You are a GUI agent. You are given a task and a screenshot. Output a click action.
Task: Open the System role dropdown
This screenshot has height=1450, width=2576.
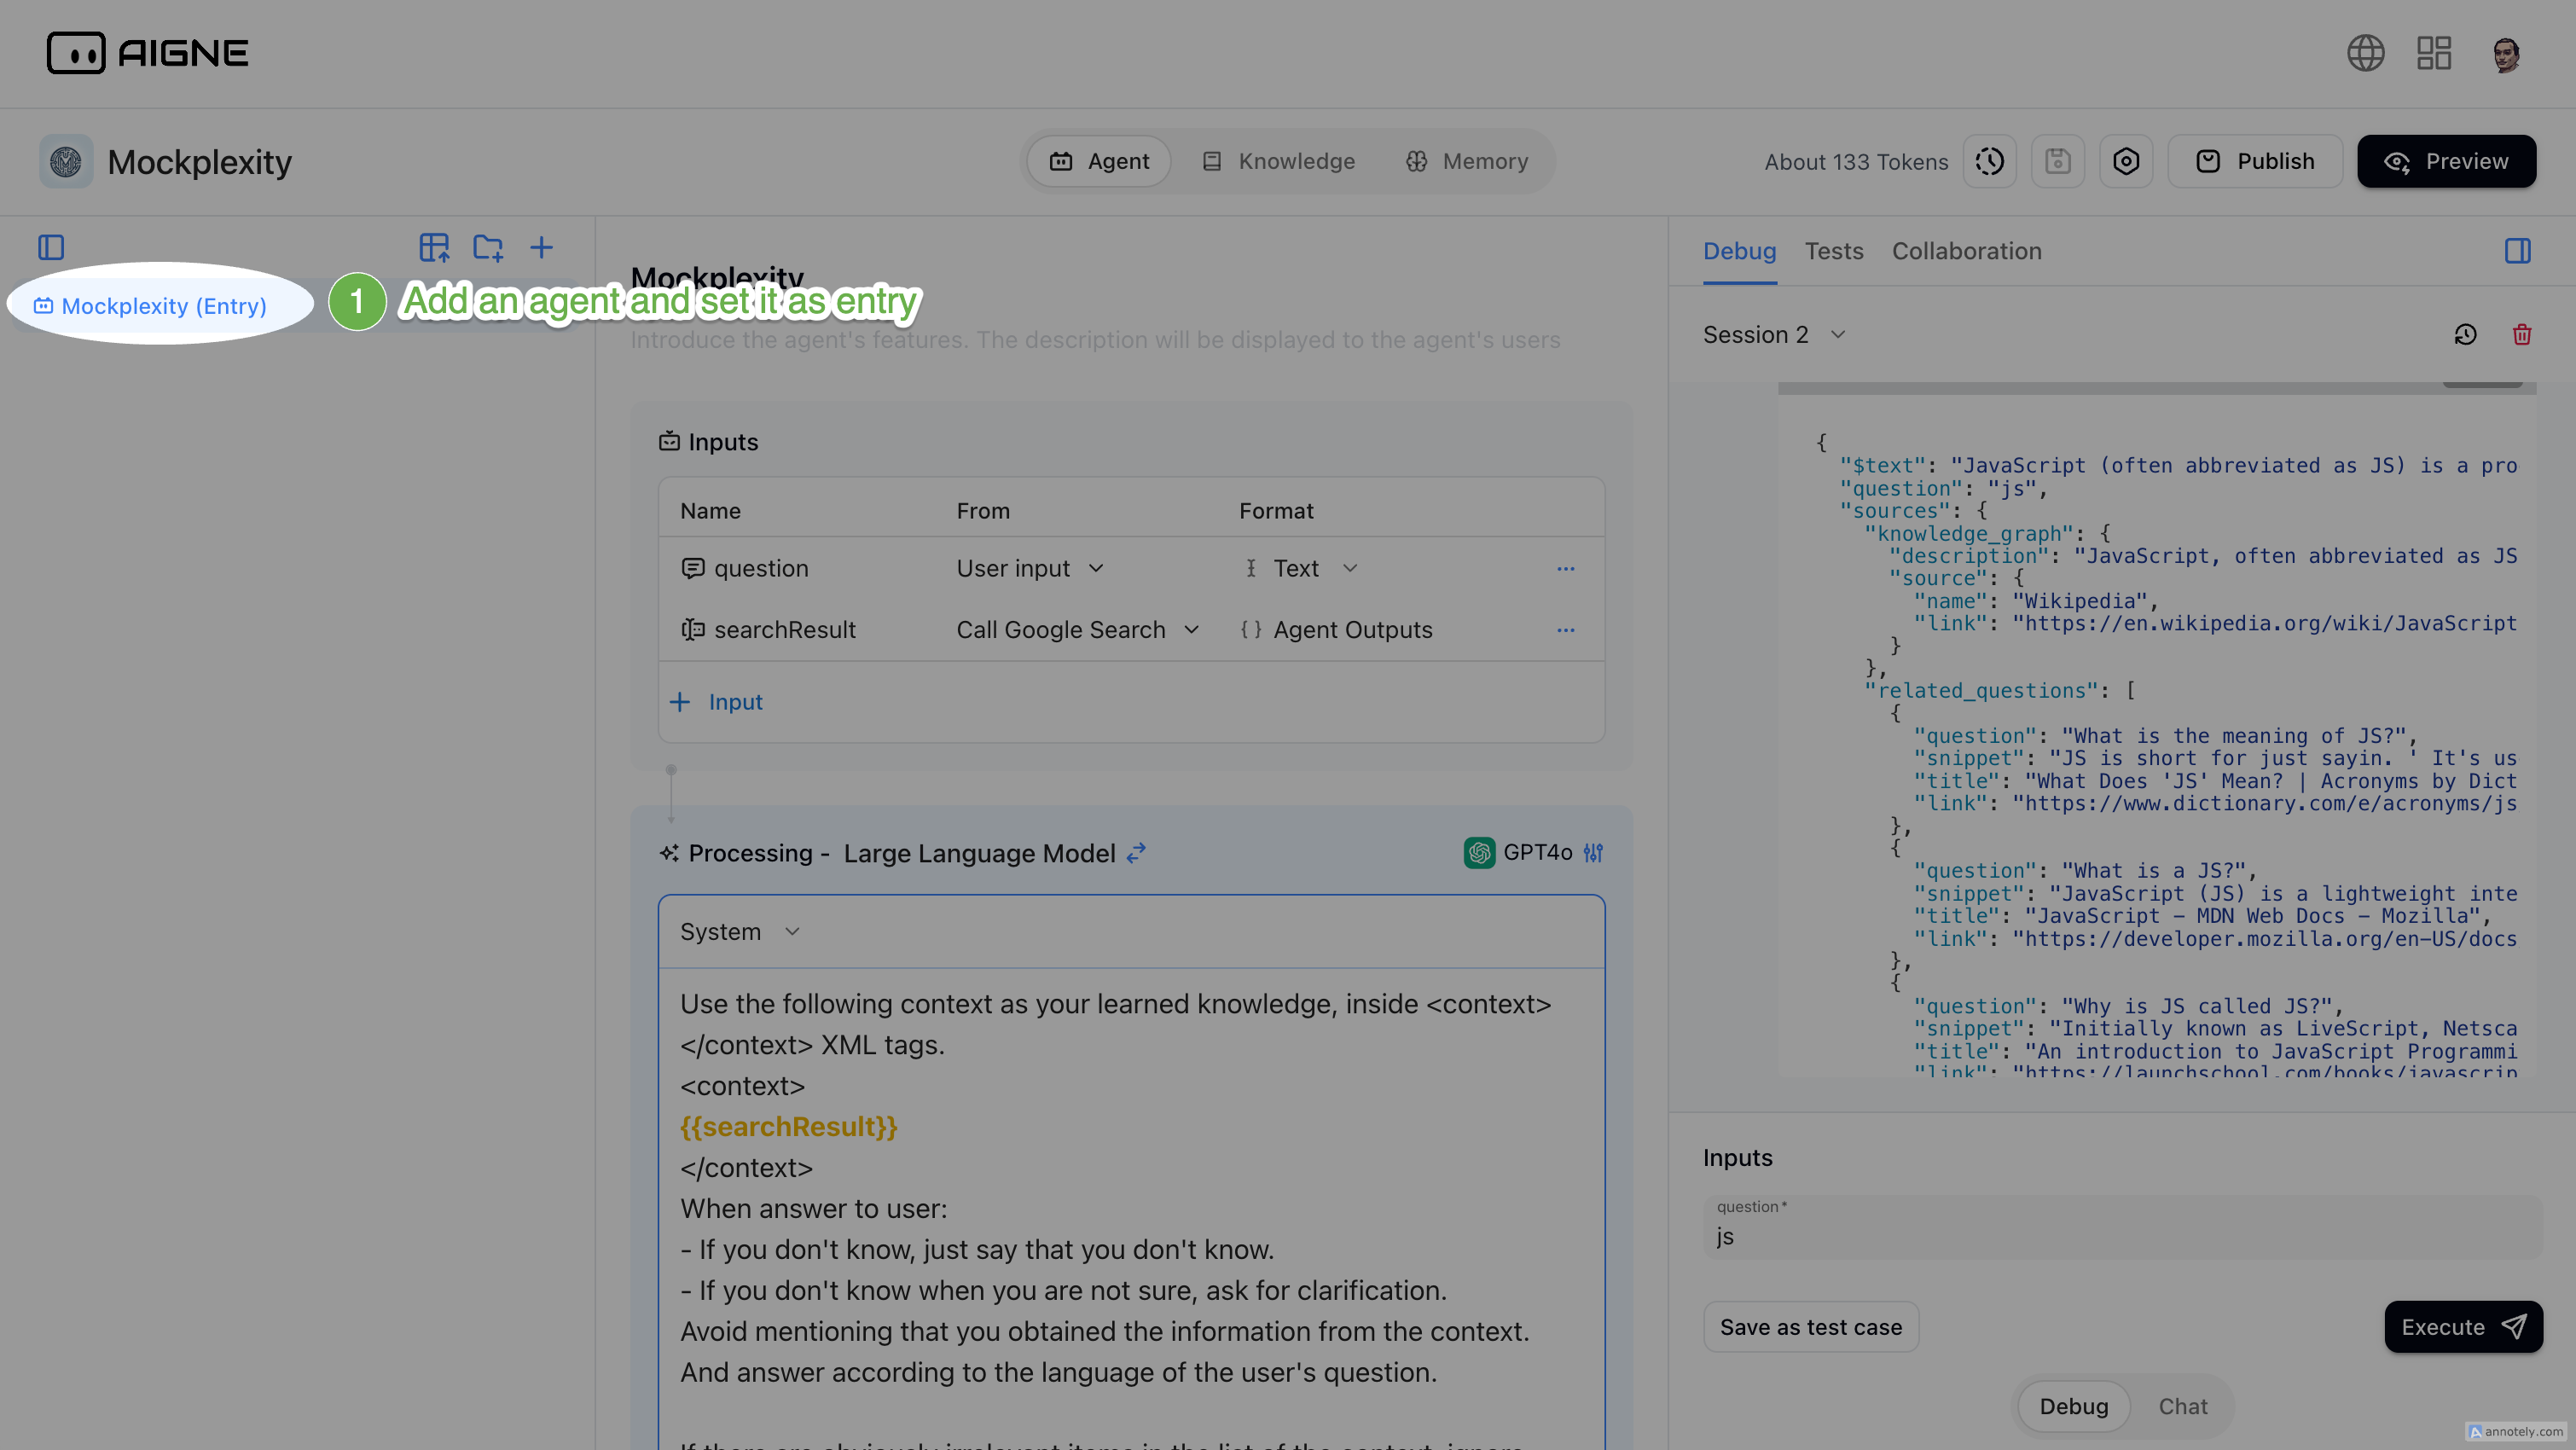pyautogui.click(x=739, y=932)
